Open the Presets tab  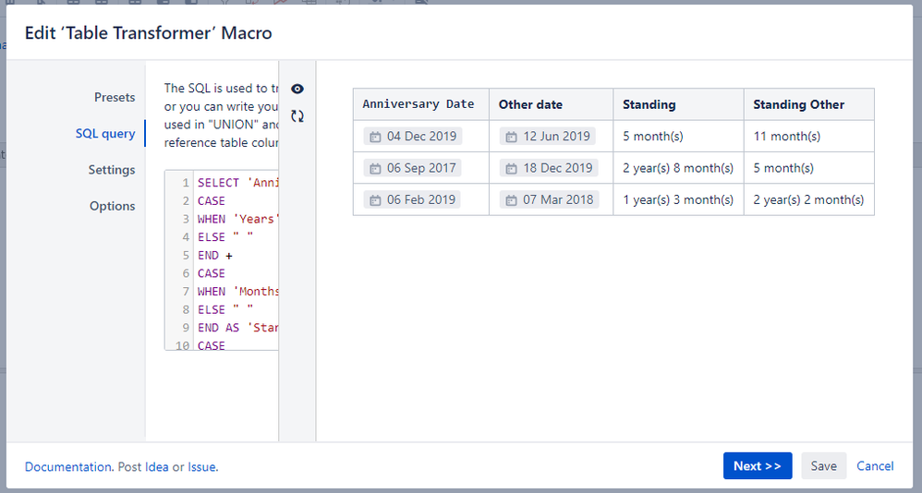coord(115,98)
